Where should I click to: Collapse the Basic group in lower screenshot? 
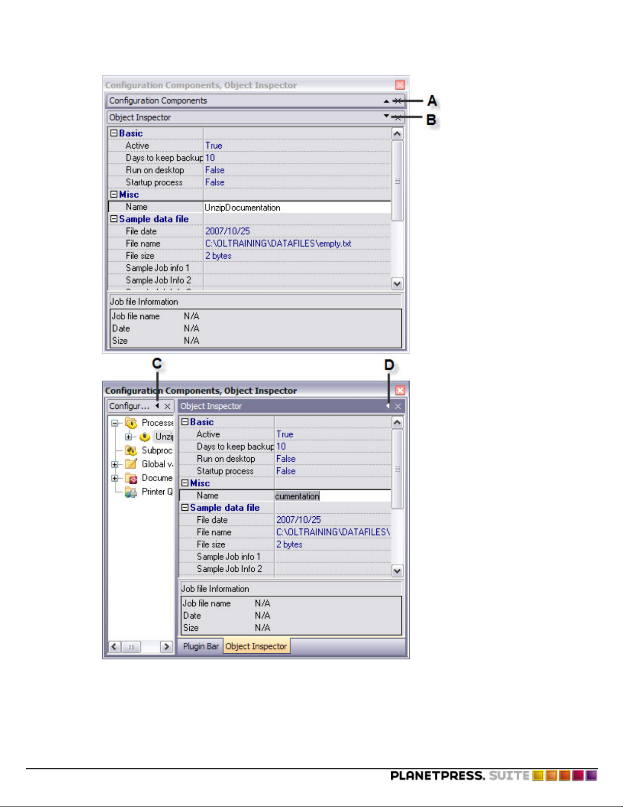pos(185,422)
